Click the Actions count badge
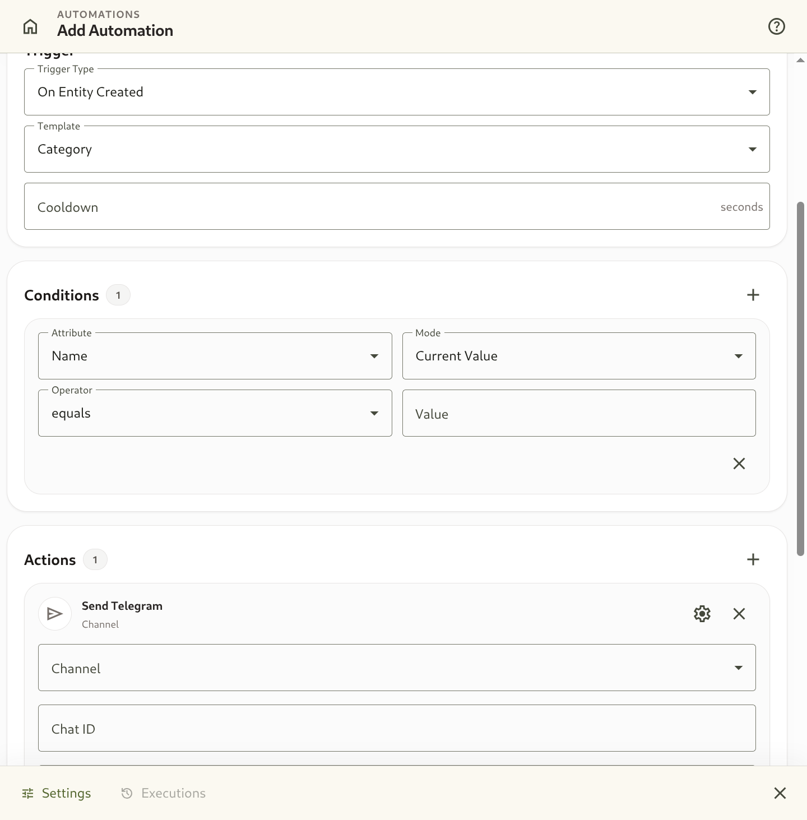 coord(95,560)
